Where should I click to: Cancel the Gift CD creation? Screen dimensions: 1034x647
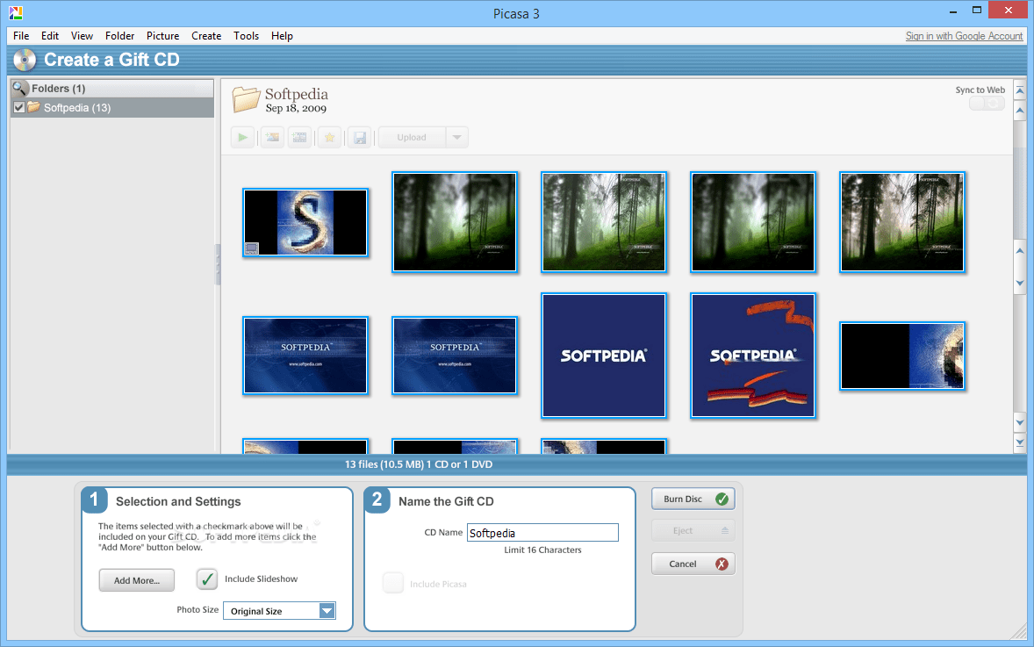pos(693,564)
